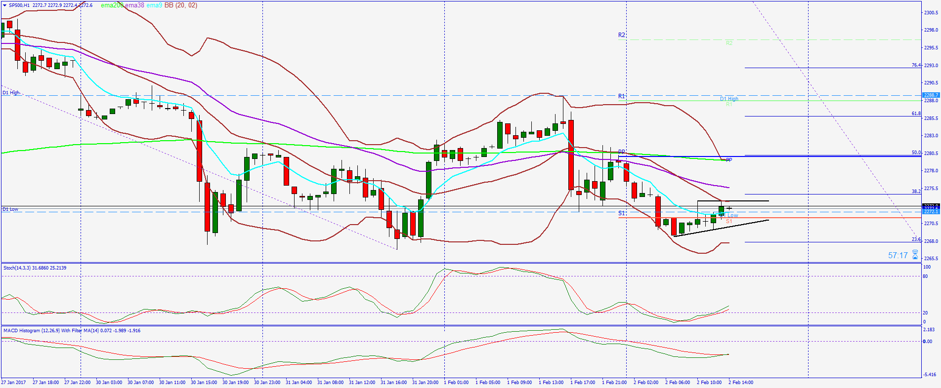
Task: Click the 27 Jan 22:00 time axis label
Action: [x=77, y=383]
